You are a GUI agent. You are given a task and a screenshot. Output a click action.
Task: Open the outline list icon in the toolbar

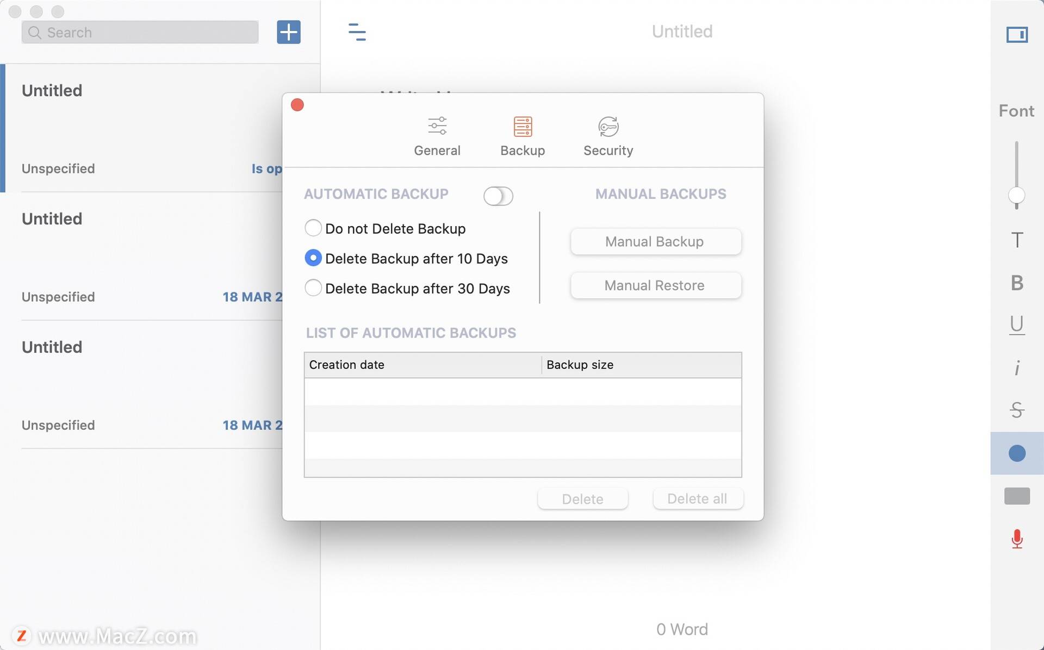[x=357, y=32]
